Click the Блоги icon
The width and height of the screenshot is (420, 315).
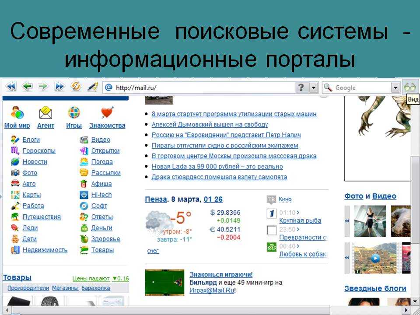[15, 140]
